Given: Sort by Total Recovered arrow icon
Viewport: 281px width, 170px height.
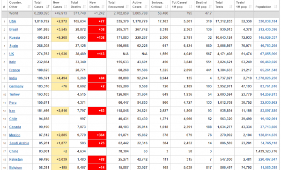Looking at the screenshot, I should [127, 7].
